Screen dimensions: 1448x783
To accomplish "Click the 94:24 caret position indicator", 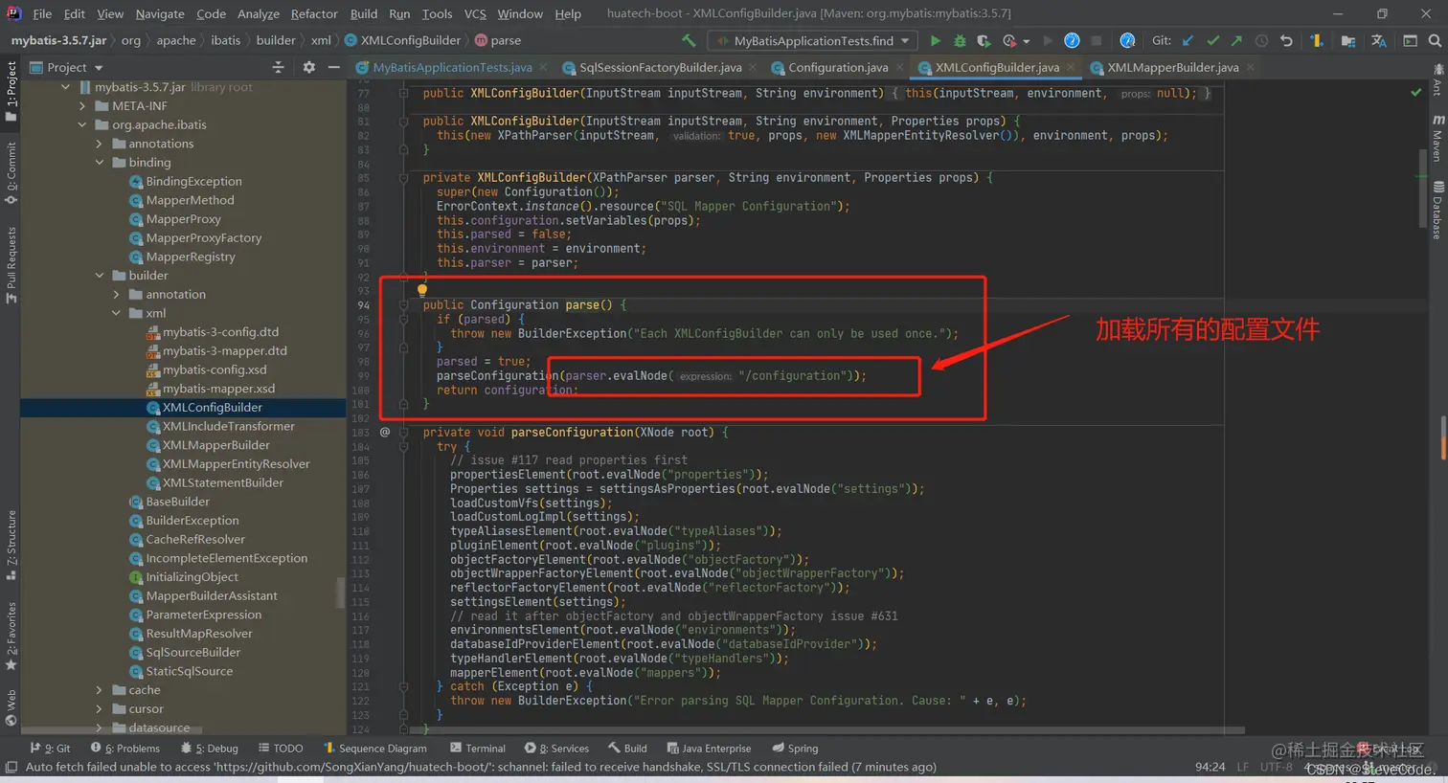I will coord(1210,767).
